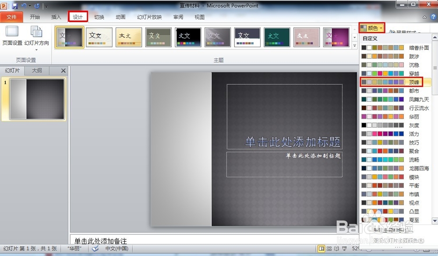Click the Save icon in quick access toolbar

[15, 6]
